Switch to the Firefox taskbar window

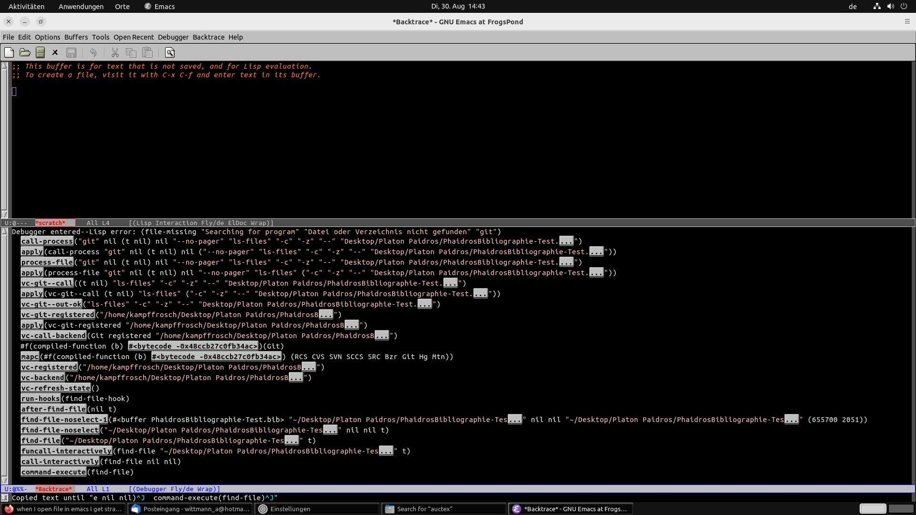(x=63, y=509)
